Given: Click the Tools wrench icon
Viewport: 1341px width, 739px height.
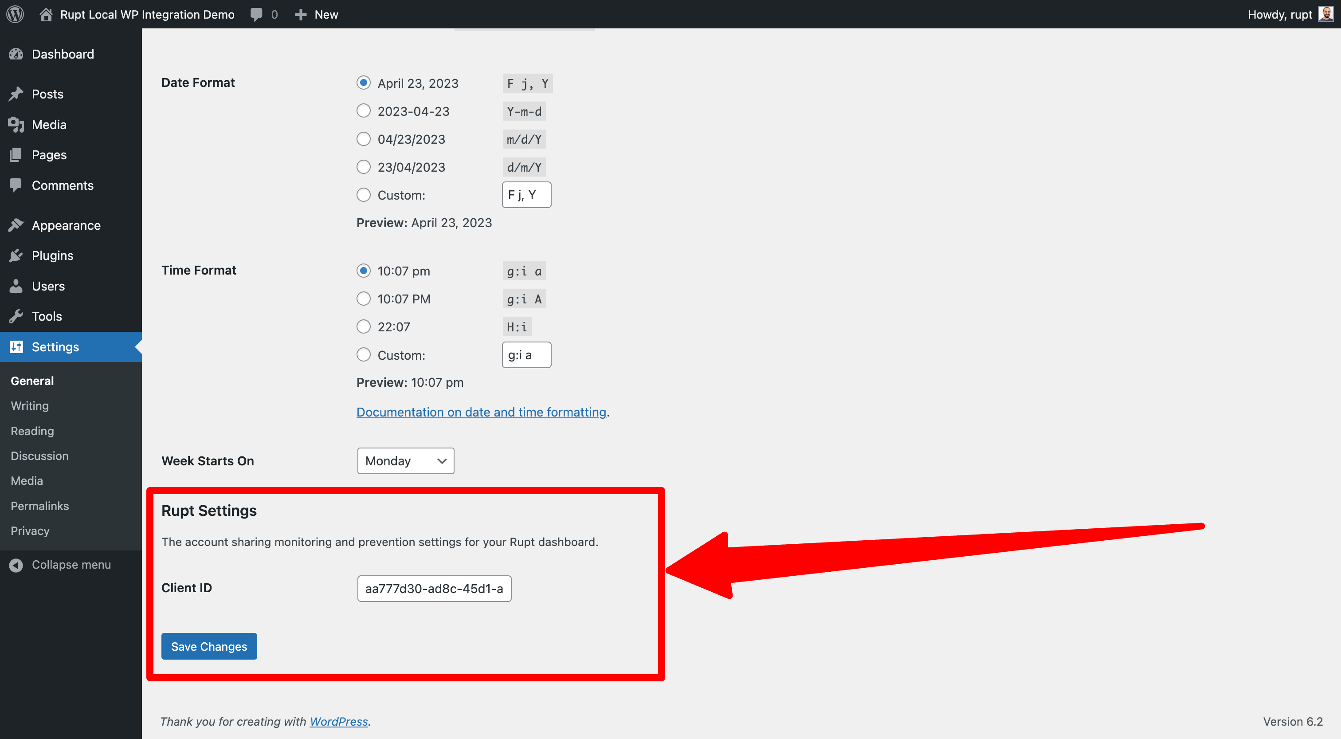Looking at the screenshot, I should point(16,316).
